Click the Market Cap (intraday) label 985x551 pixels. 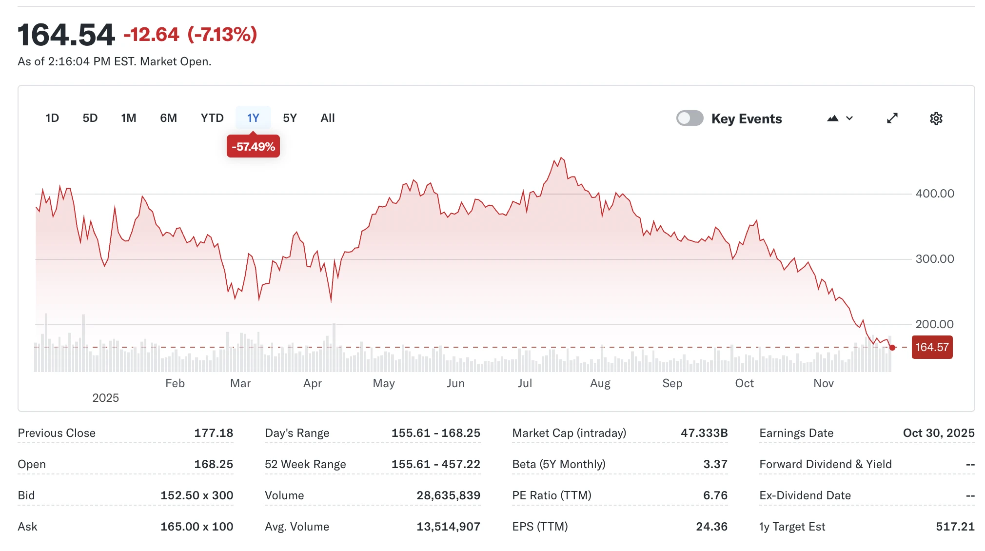click(569, 433)
